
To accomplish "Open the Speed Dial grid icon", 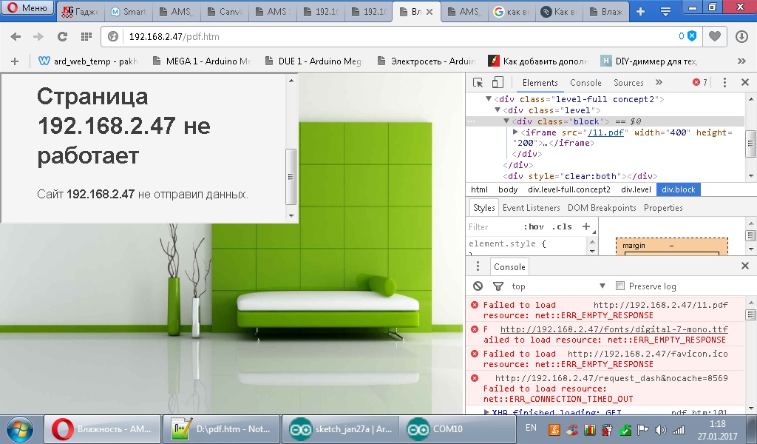I will (x=86, y=36).
